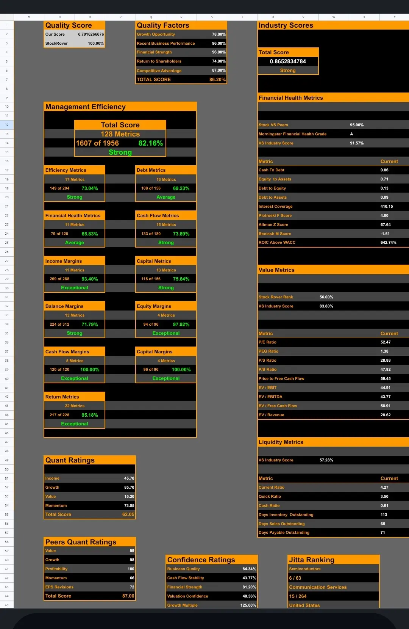Image resolution: width=409 pixels, height=629 pixels.
Task: Click the Jitta Semiconductors cell
Action: [305, 569]
